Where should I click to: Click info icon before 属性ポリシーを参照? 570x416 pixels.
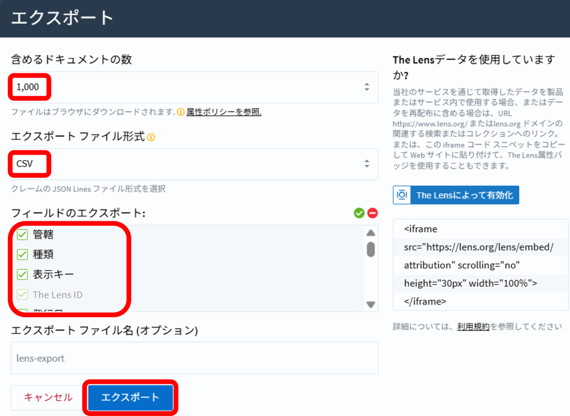point(180,112)
